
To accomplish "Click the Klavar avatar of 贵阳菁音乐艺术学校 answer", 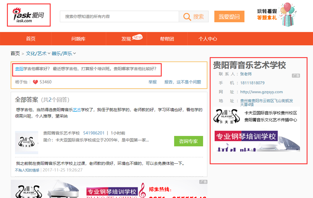I will click(x=26, y=142).
